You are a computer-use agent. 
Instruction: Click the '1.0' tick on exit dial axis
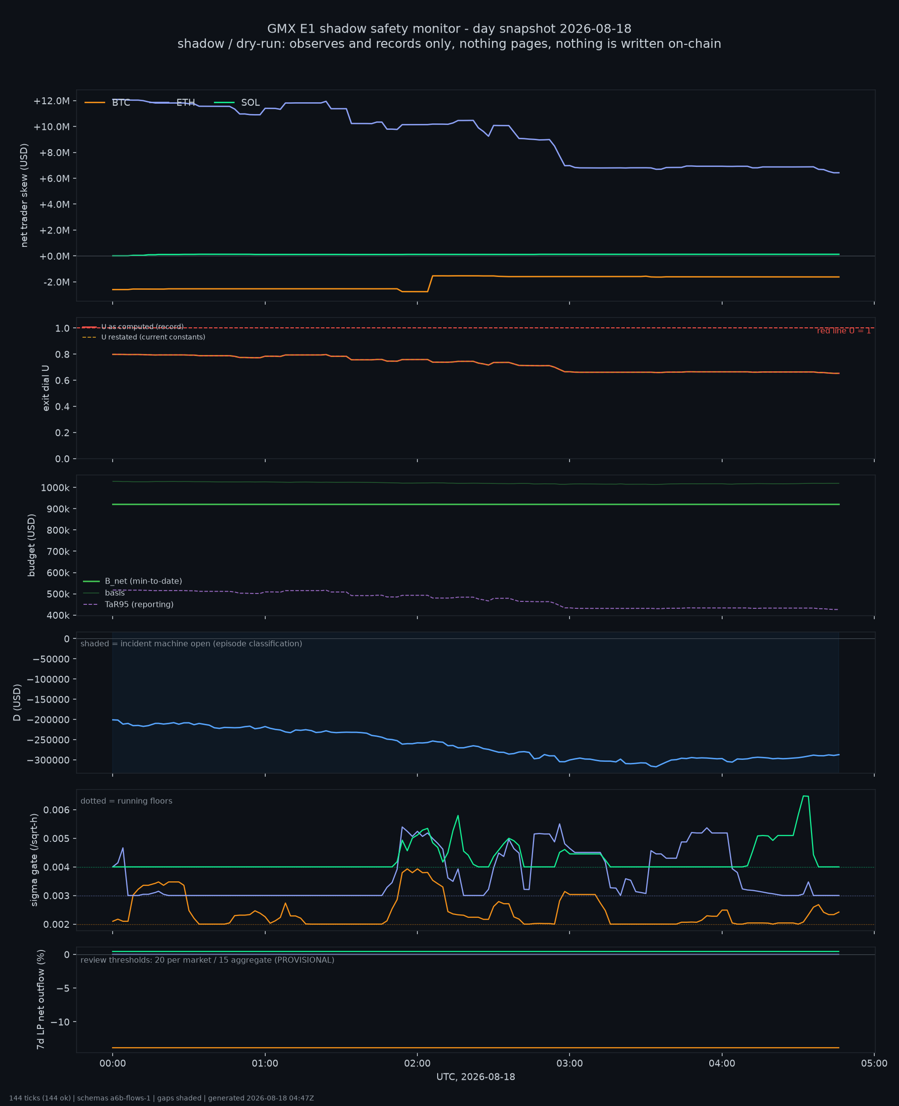point(62,328)
